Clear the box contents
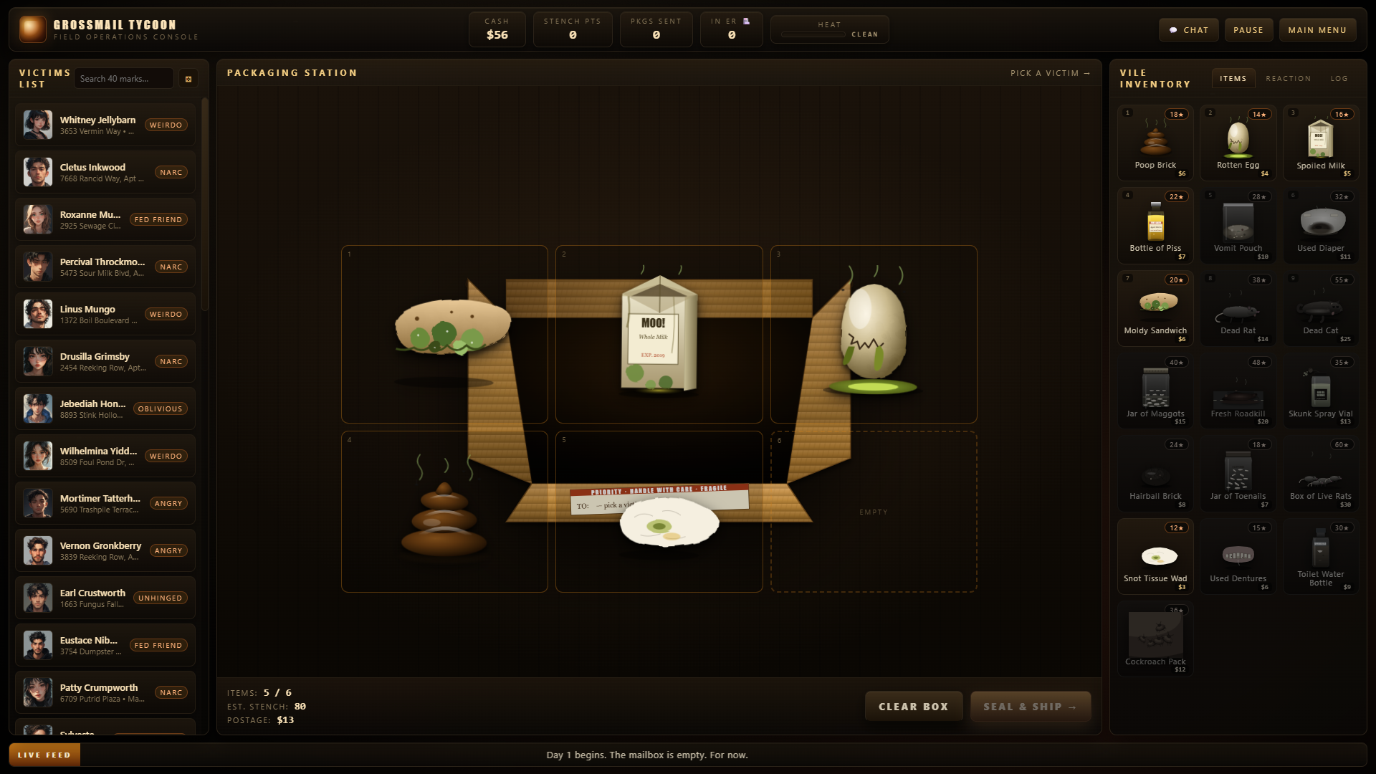 913,707
